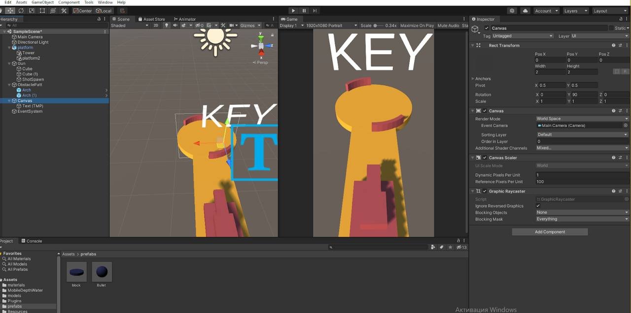Screen dimensions: 631x313
Task: Select the Move tool in the toolbar
Action: [x=10, y=11]
